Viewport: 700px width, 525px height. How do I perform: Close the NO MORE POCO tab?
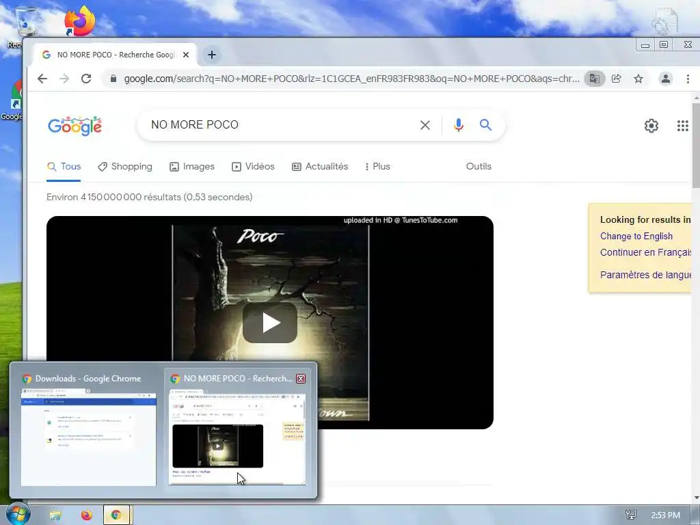186,55
